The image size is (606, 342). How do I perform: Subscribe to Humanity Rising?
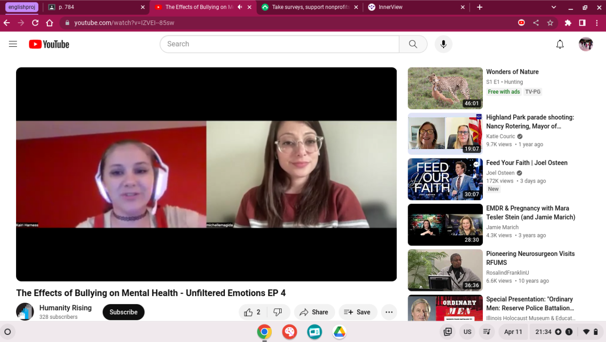[x=124, y=312]
